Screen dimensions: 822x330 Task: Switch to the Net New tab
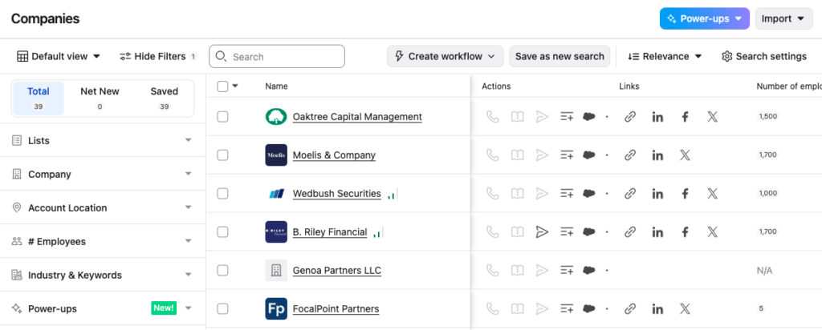(100, 98)
